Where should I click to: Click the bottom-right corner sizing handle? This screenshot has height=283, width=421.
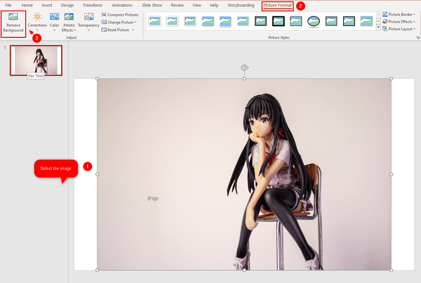click(x=391, y=270)
